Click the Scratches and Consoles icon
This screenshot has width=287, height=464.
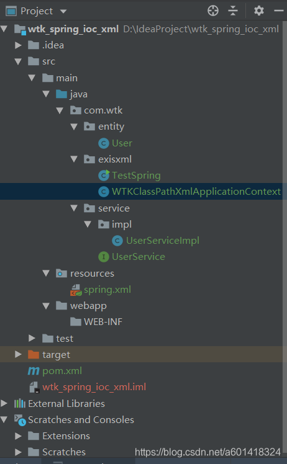point(20,420)
